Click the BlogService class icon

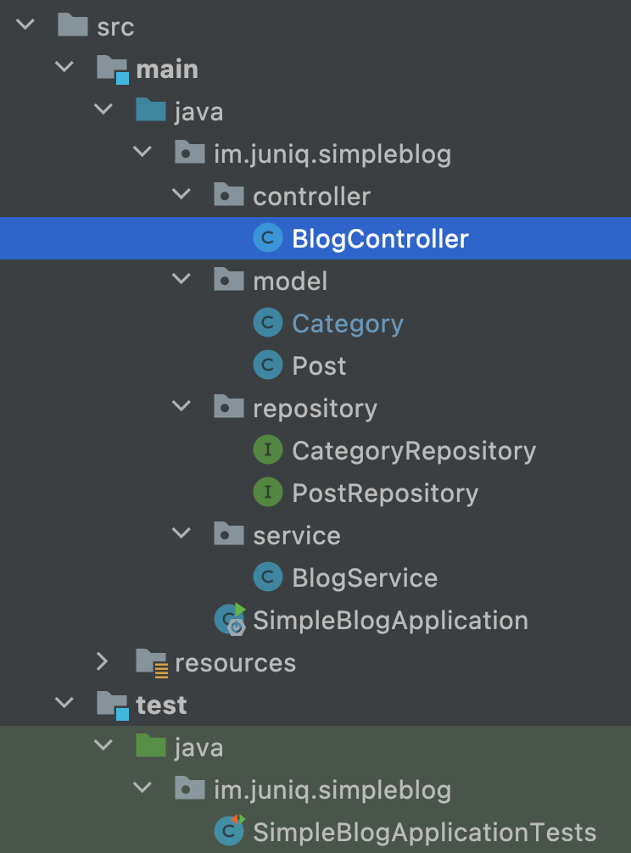[268, 577]
